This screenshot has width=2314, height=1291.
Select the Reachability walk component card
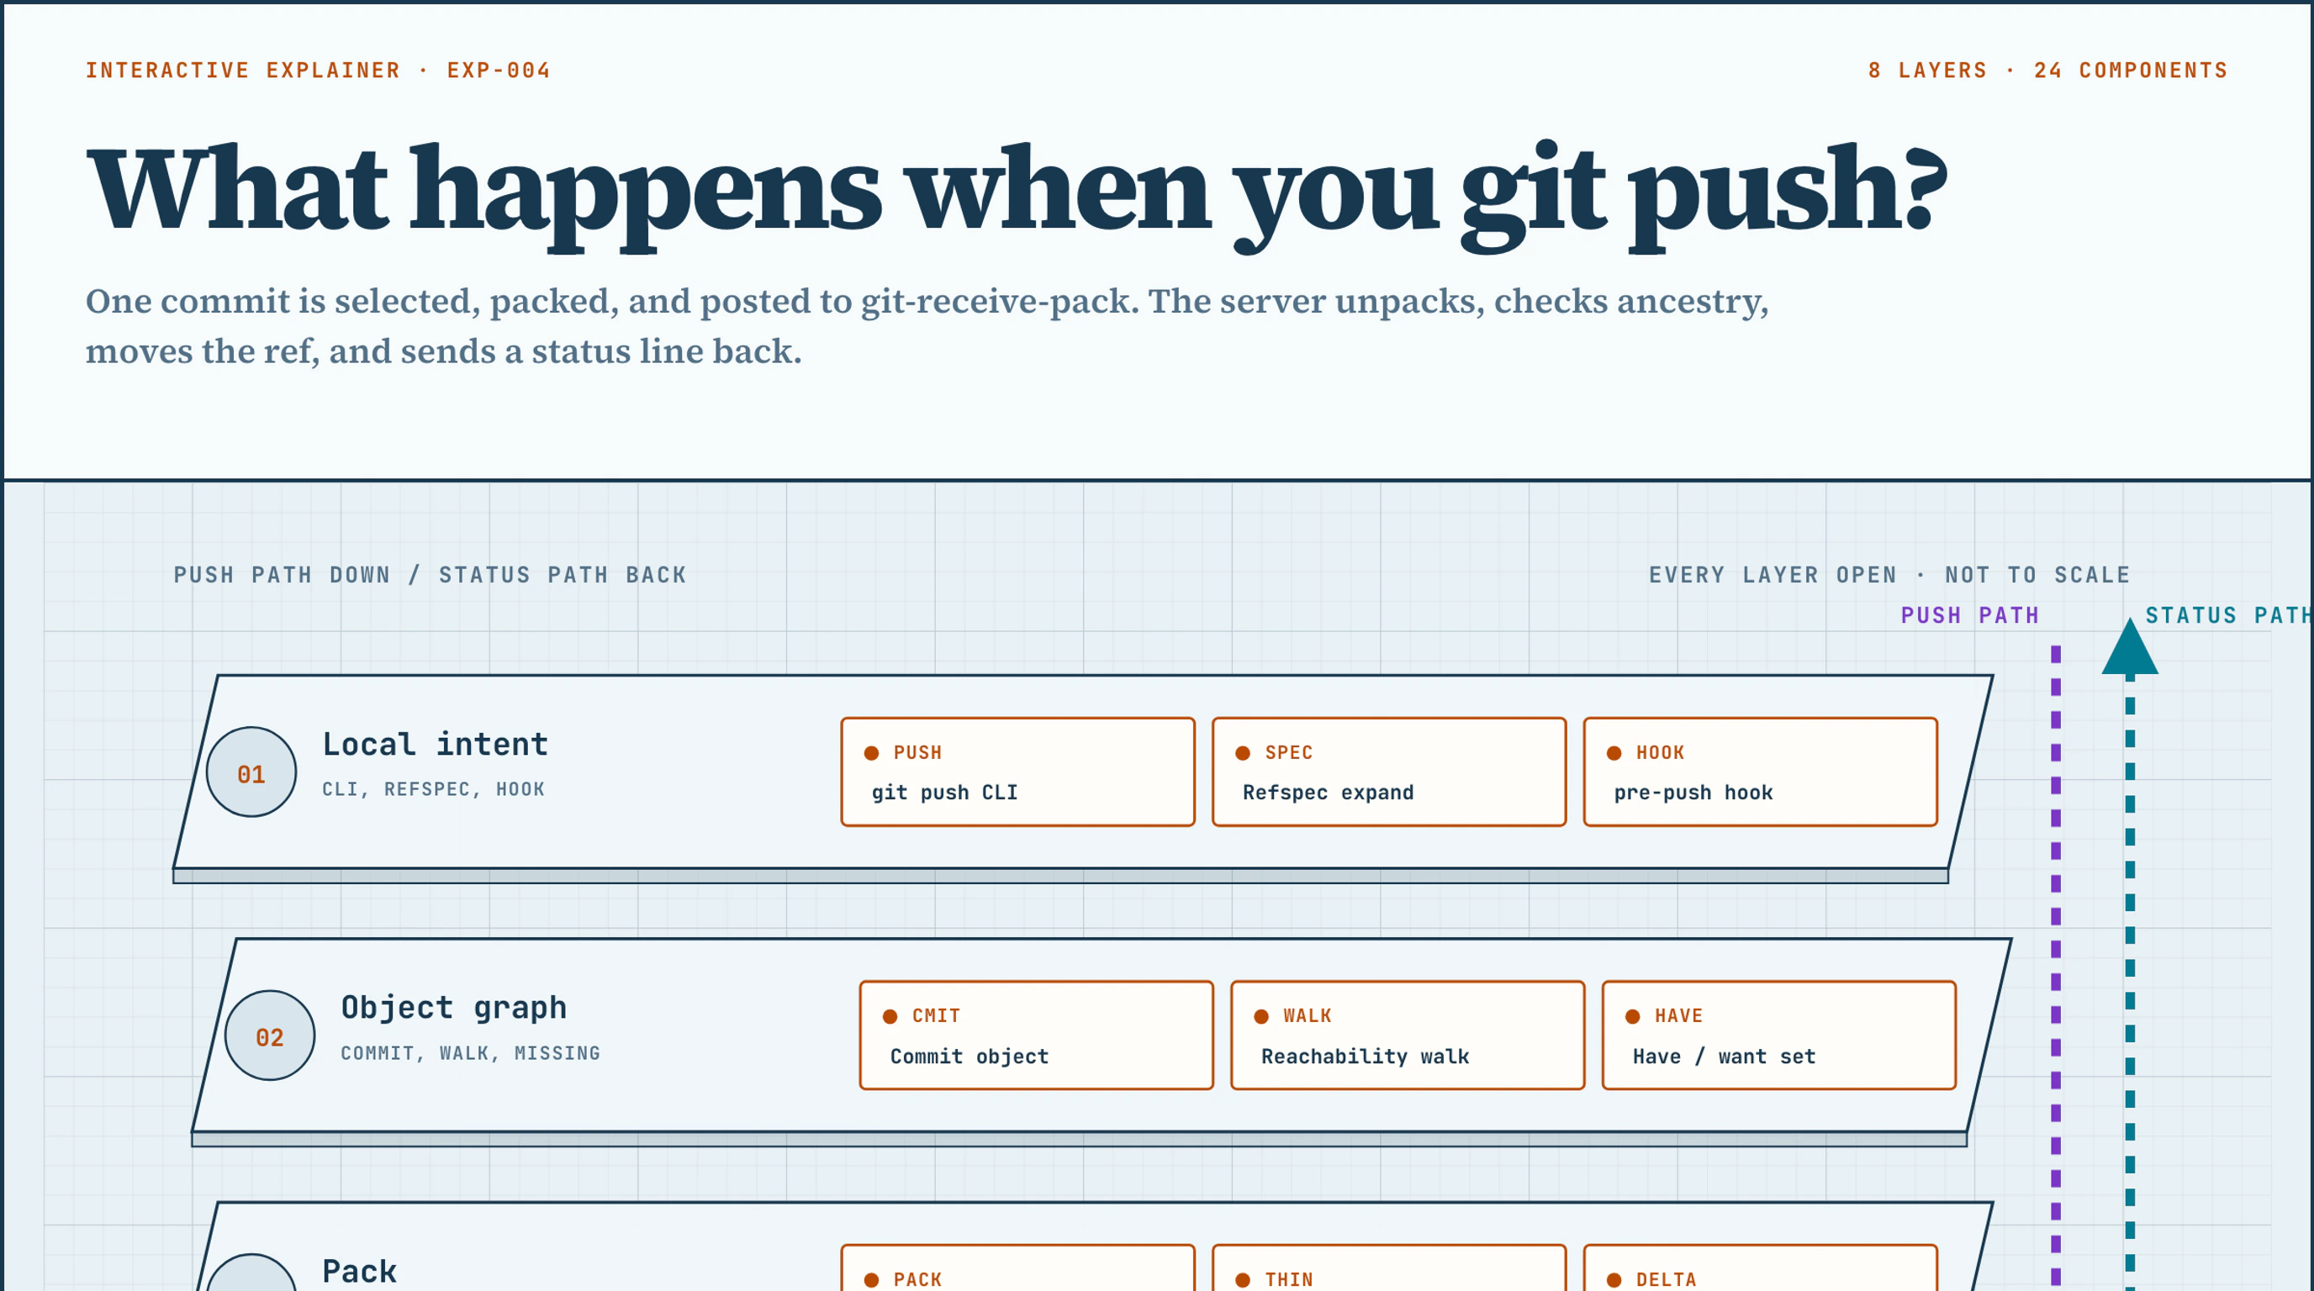1408,1035
